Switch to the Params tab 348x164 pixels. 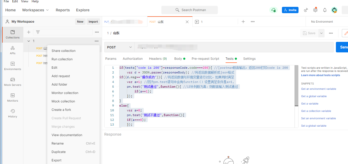pyautogui.click(x=111, y=59)
